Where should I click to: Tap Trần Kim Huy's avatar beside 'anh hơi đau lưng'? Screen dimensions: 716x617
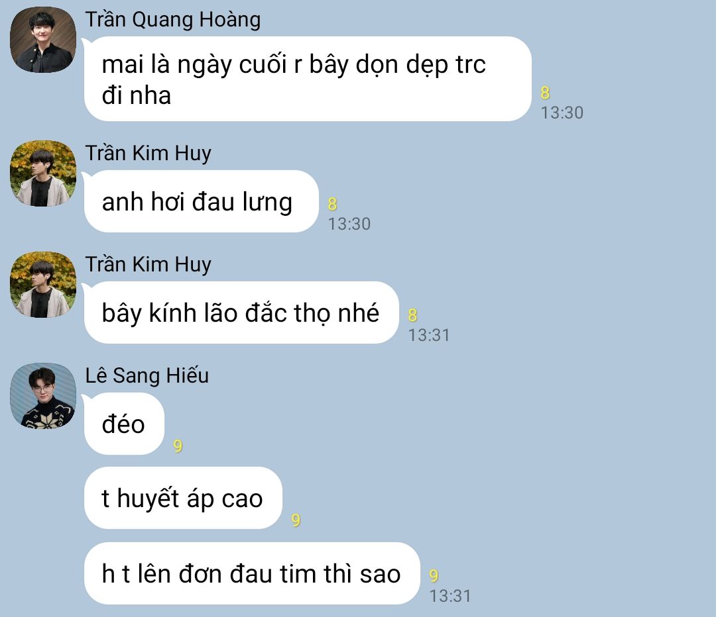43,173
